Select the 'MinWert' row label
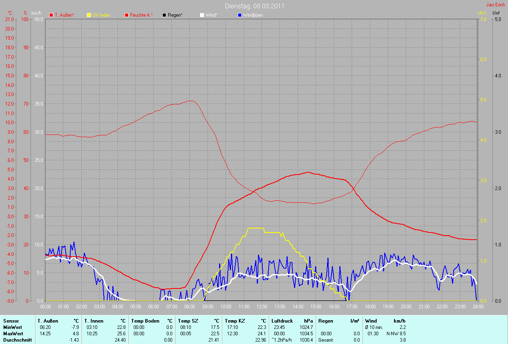The image size is (508, 344). click(12, 327)
